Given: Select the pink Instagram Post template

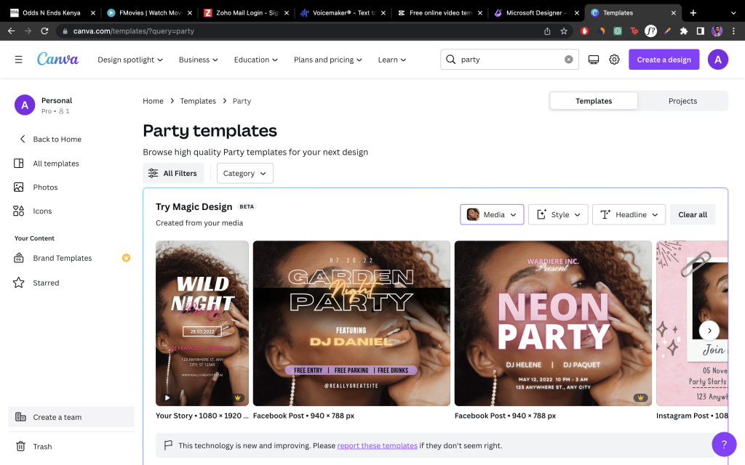Looking at the screenshot, I should click(x=692, y=323).
